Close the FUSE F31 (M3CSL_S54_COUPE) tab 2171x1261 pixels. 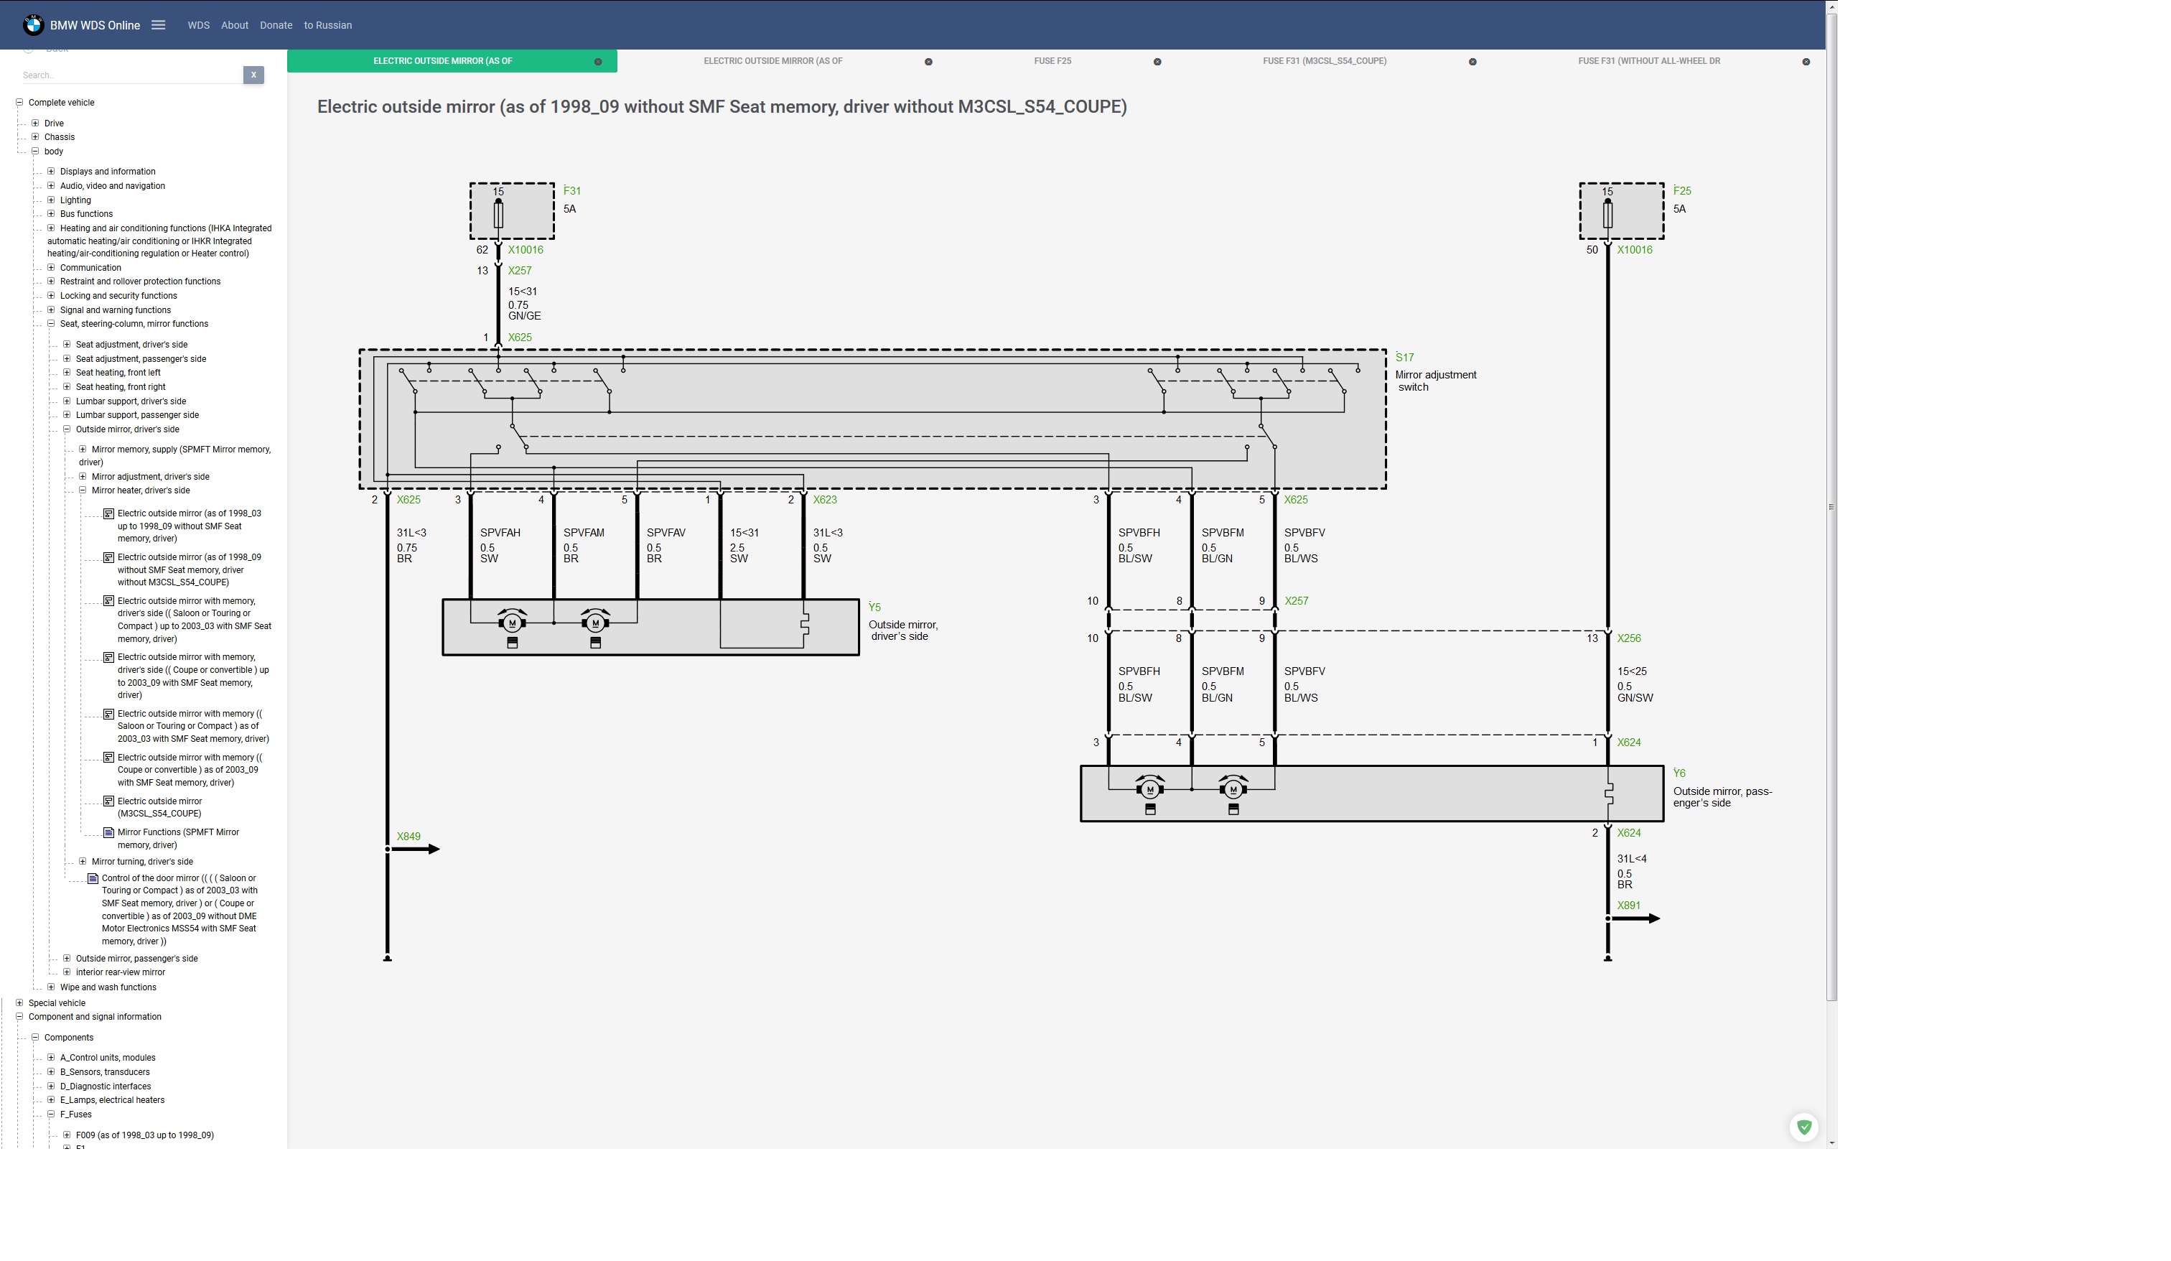coord(1472,62)
